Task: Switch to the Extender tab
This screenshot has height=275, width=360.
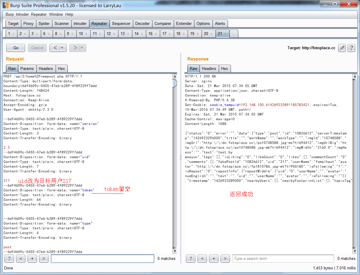Action: [x=184, y=23]
